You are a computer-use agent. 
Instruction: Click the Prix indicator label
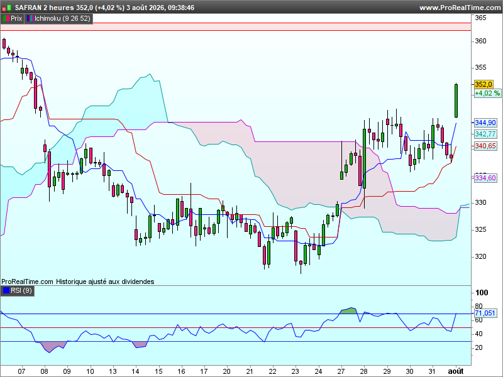[16, 19]
